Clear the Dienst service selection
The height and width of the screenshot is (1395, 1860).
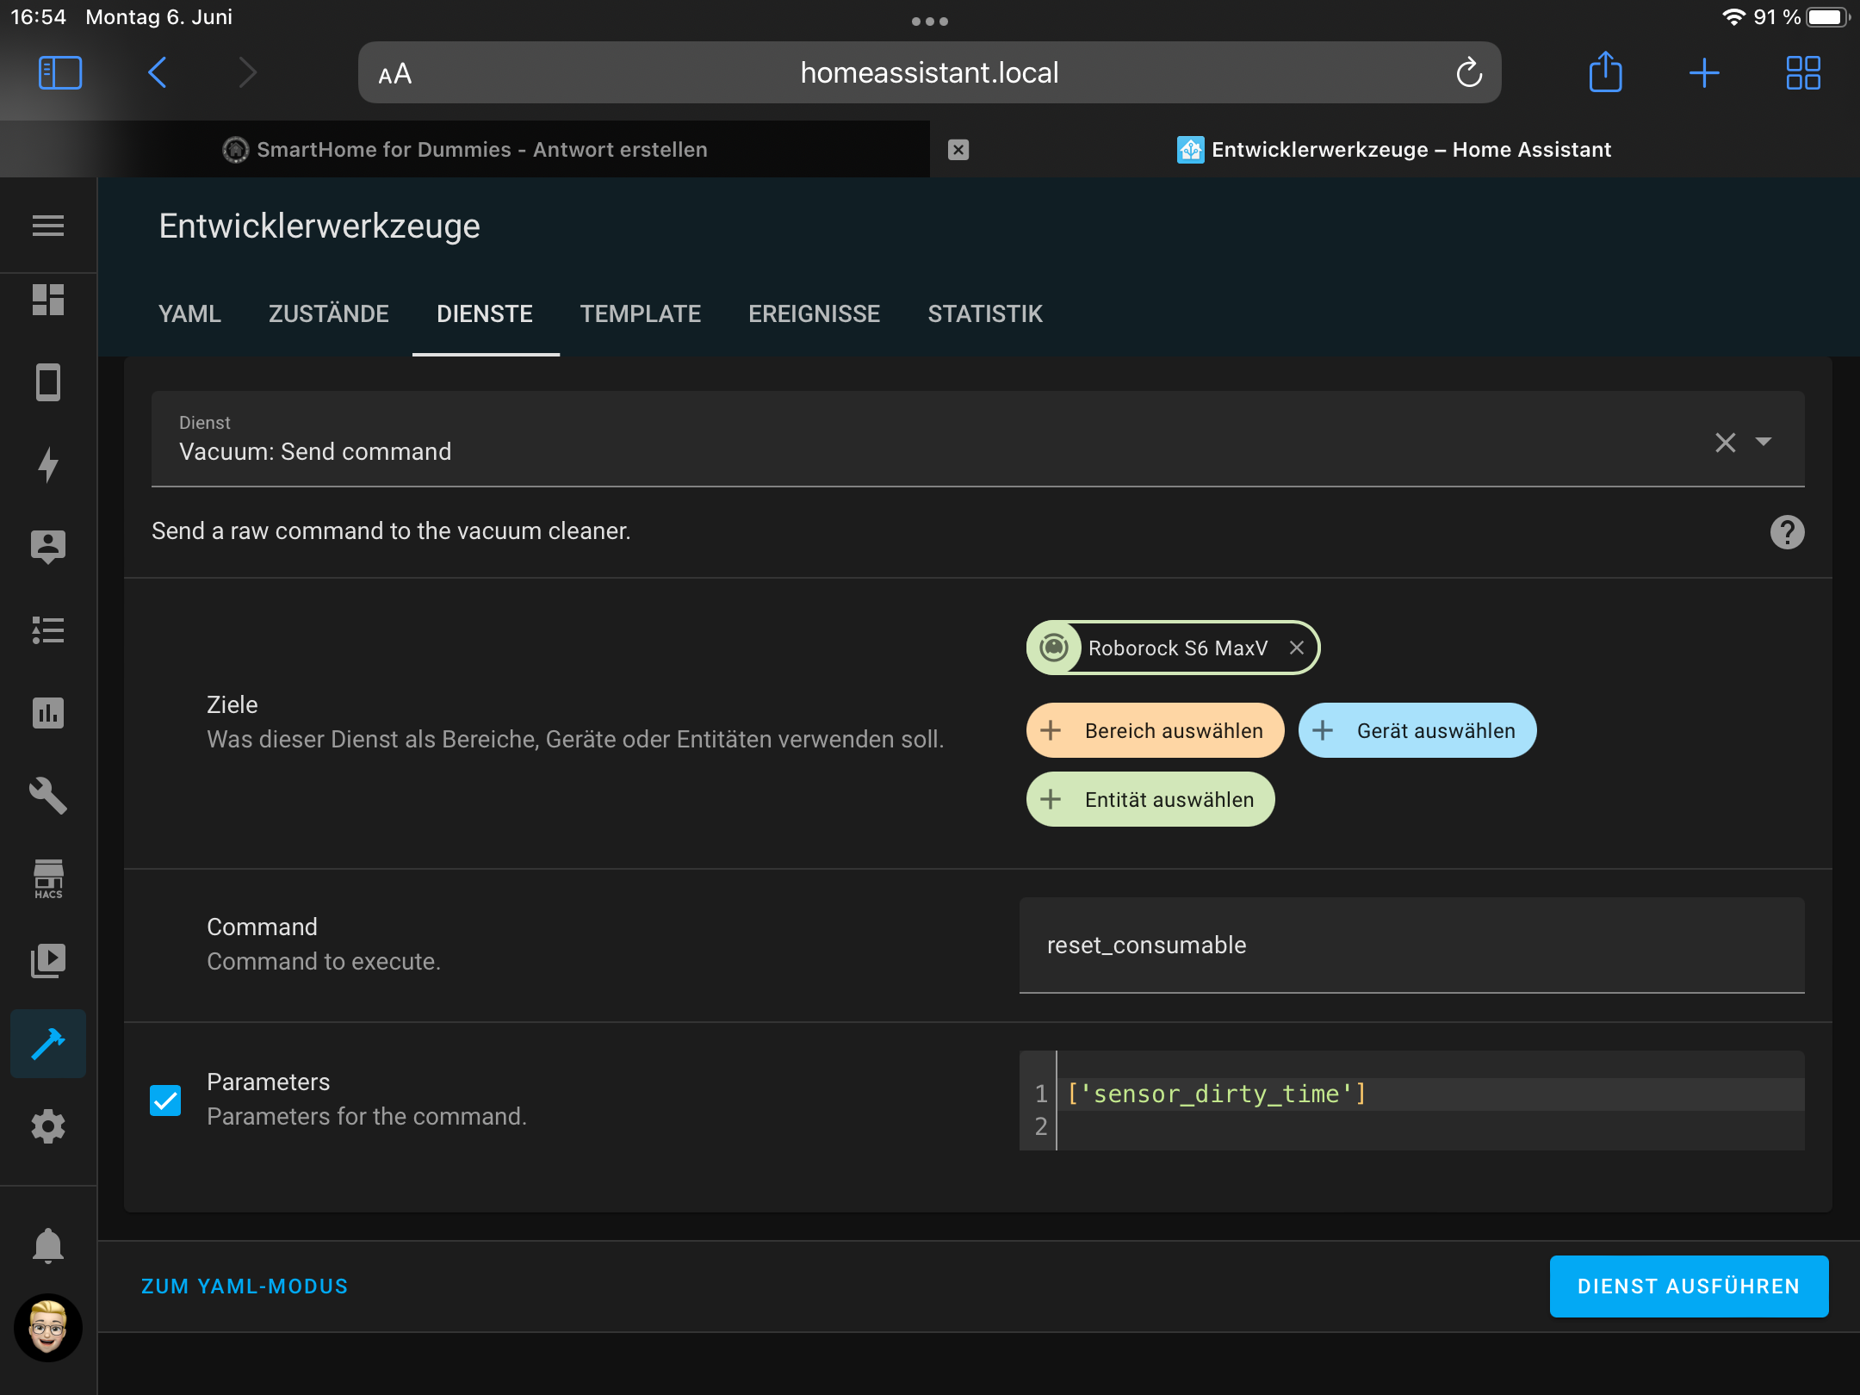(x=1725, y=443)
